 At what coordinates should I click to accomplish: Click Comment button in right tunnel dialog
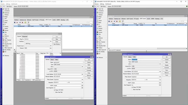[x=167, y=68]
